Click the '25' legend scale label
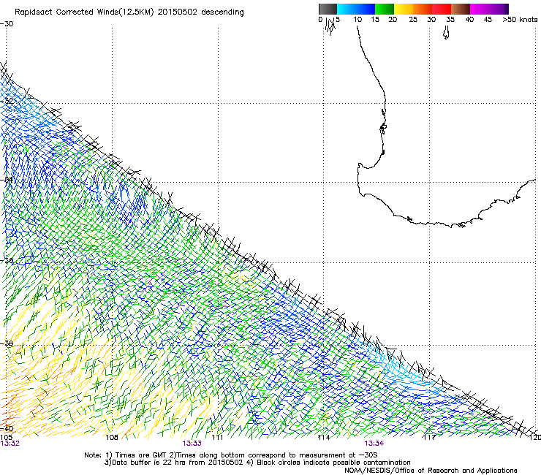 coord(413,20)
